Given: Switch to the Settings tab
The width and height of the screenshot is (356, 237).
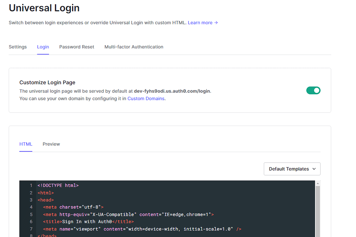Looking at the screenshot, I should point(18,47).
